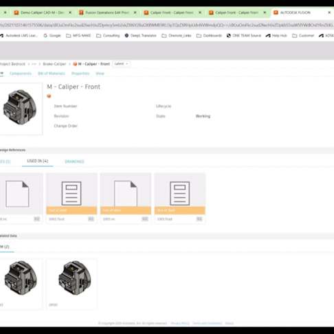The image size is (334, 334).
Task: Open the Autodesk LMS bookmark
Action: coord(19,36)
